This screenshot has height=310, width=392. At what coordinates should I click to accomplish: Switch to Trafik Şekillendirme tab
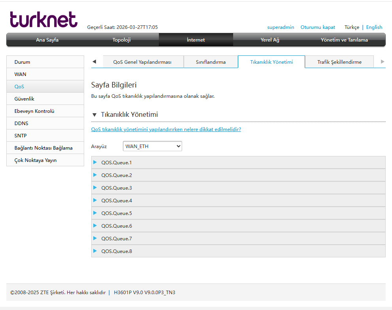(339, 62)
